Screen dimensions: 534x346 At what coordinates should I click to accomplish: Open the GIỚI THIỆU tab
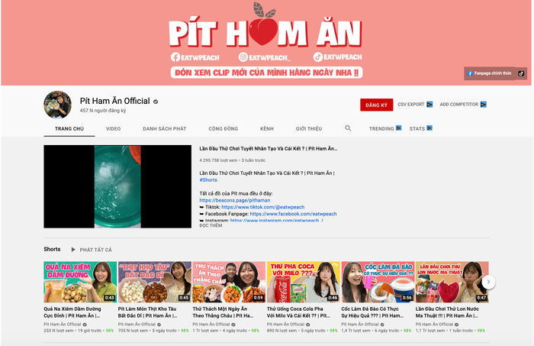[x=308, y=128]
